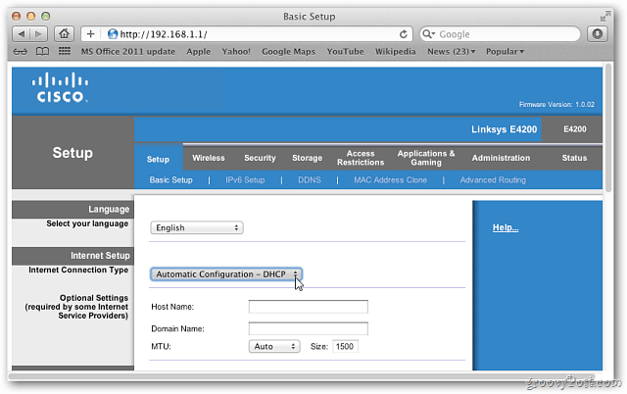This screenshot has height=394, width=627.
Task: Open the YouTube bookmark
Action: [x=345, y=52]
